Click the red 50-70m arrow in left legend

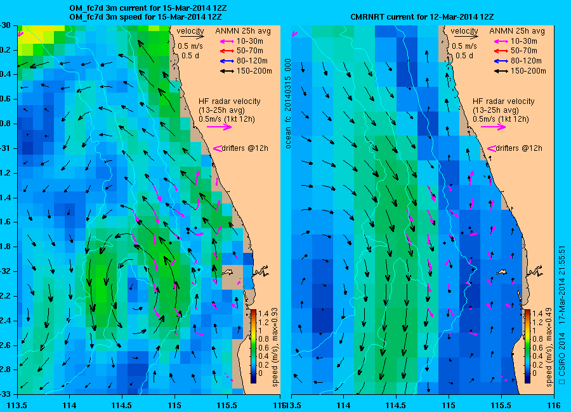click(227, 51)
